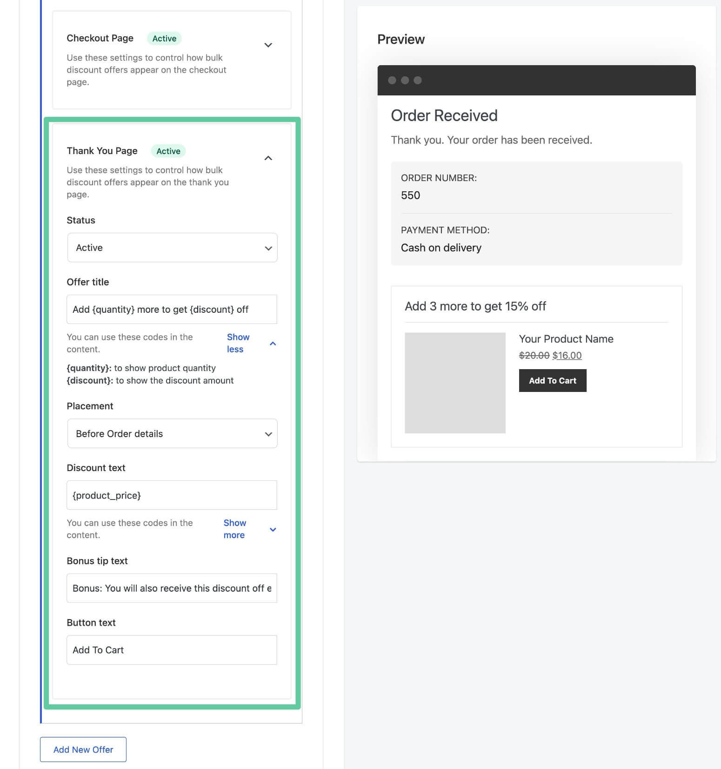Click Thank you order received message

492,140
